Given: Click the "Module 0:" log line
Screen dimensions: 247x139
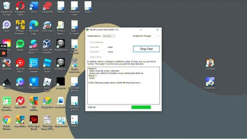Looking at the screenshot, I should pos(93,69).
